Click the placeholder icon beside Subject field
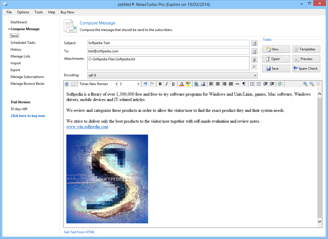This screenshot has width=328, height=239. point(254,43)
